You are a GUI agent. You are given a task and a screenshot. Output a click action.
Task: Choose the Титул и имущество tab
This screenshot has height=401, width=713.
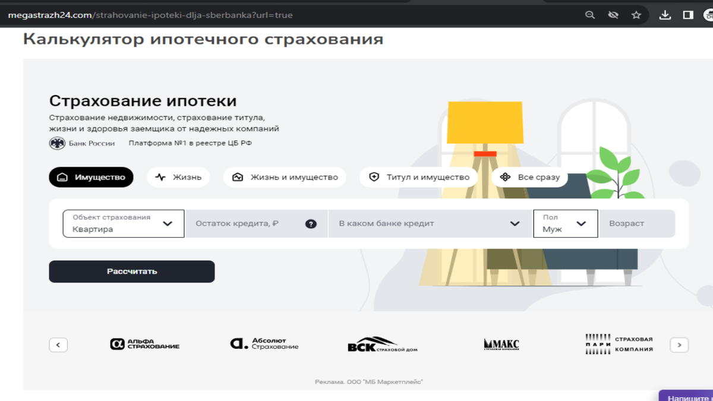419,177
